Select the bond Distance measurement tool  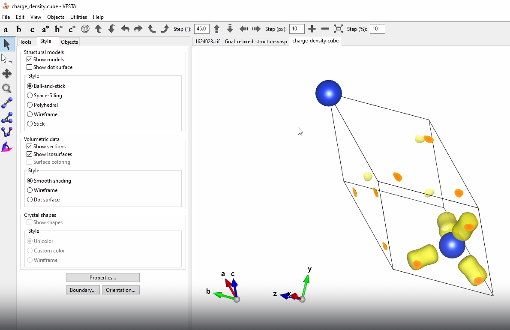point(7,103)
